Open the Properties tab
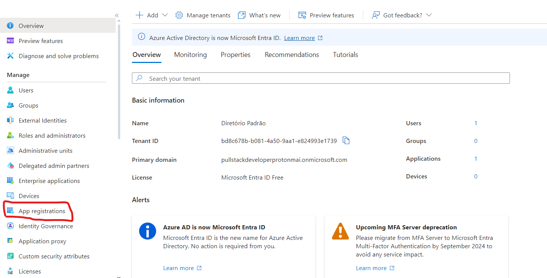547x278 pixels. 236,55
